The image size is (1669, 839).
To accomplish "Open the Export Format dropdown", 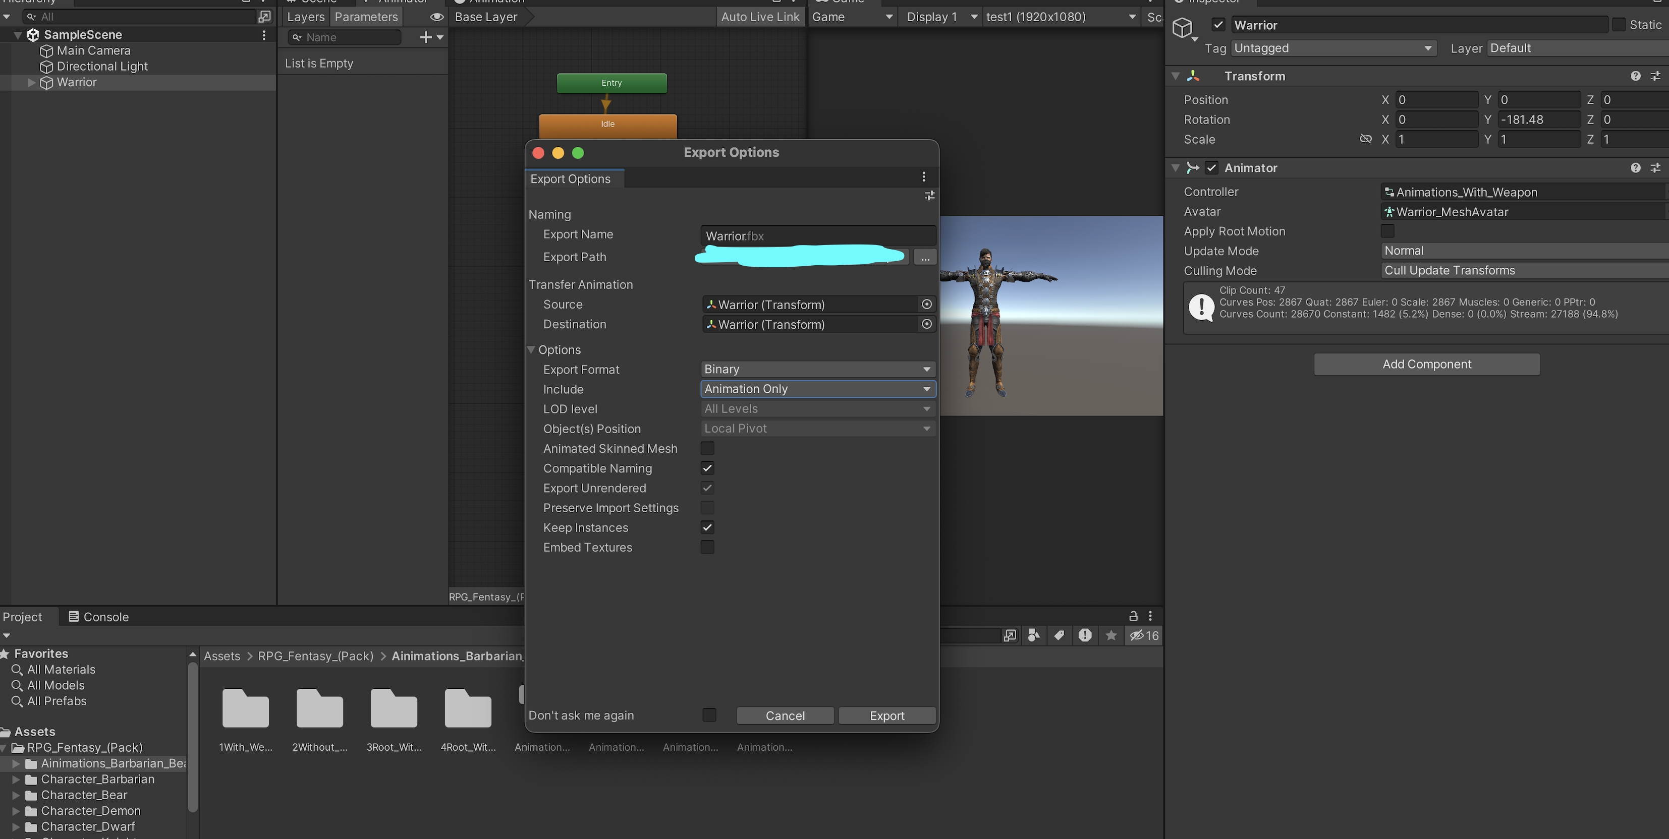I will [x=818, y=369].
